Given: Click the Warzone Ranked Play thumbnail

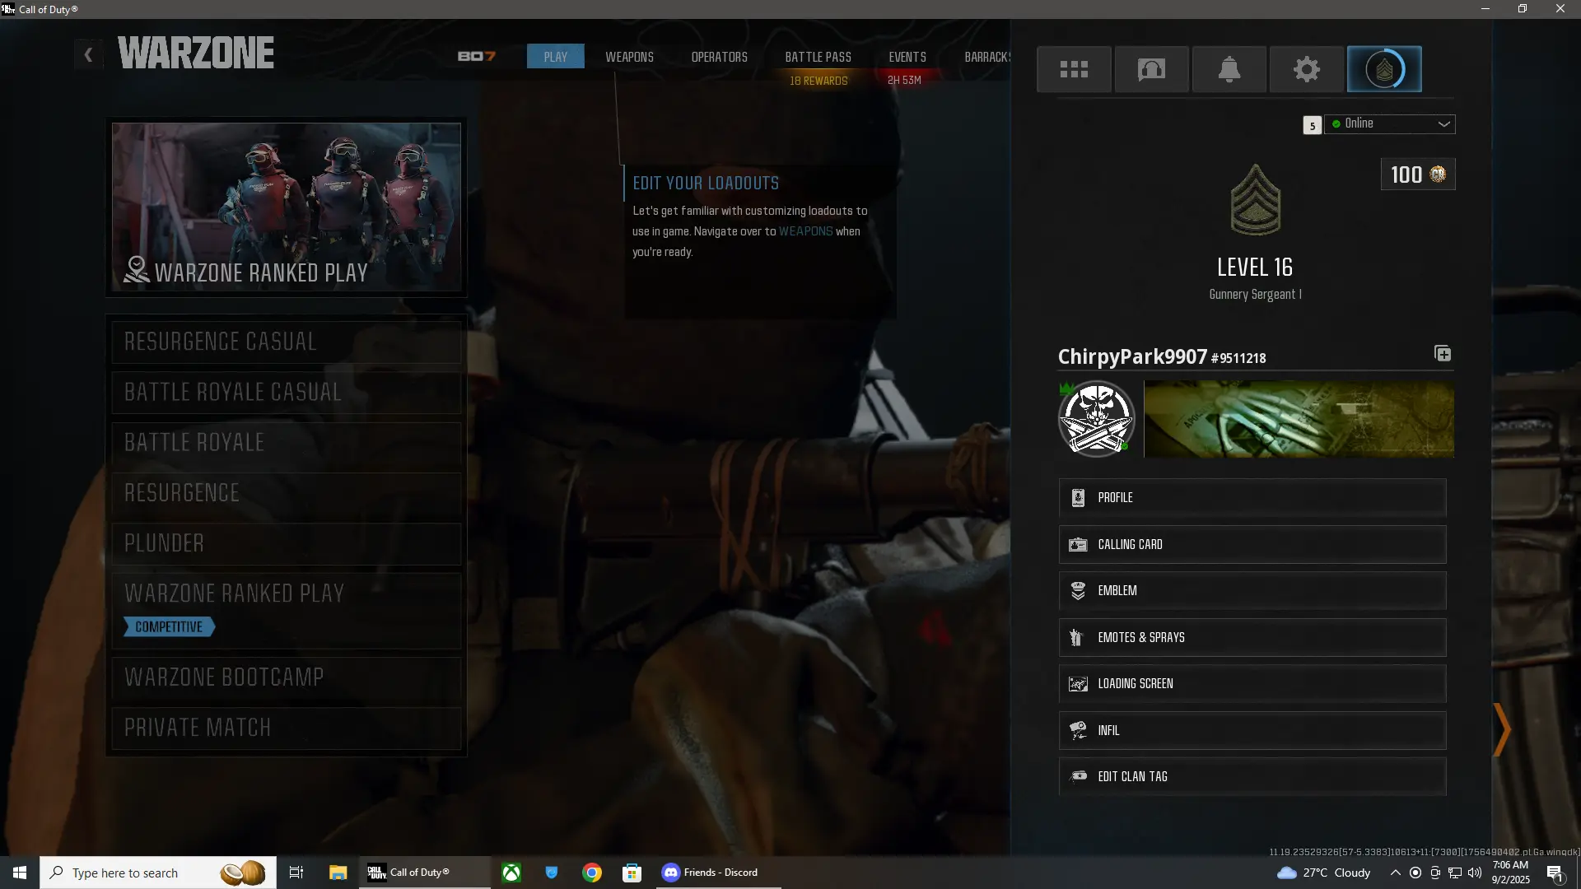Looking at the screenshot, I should (x=286, y=207).
